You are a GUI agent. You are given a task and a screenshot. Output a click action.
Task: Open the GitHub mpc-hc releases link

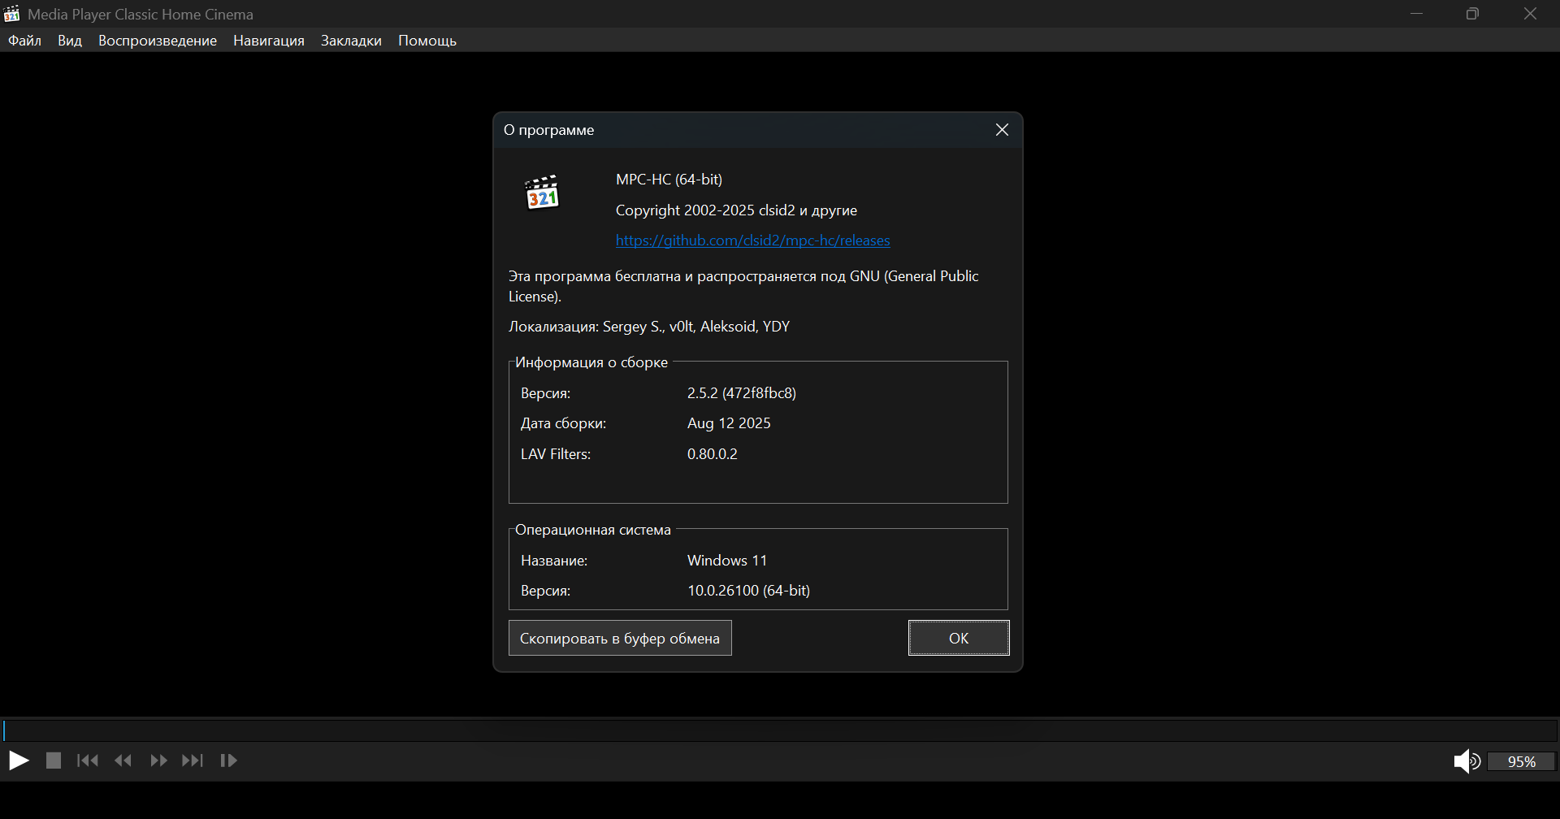tap(753, 240)
